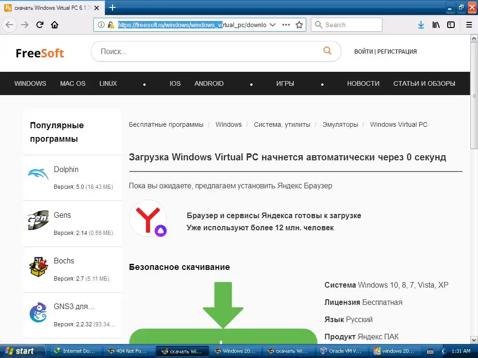This screenshot has width=478, height=358.
Task: Click the Bochs program icon
Action: click(x=38, y=267)
